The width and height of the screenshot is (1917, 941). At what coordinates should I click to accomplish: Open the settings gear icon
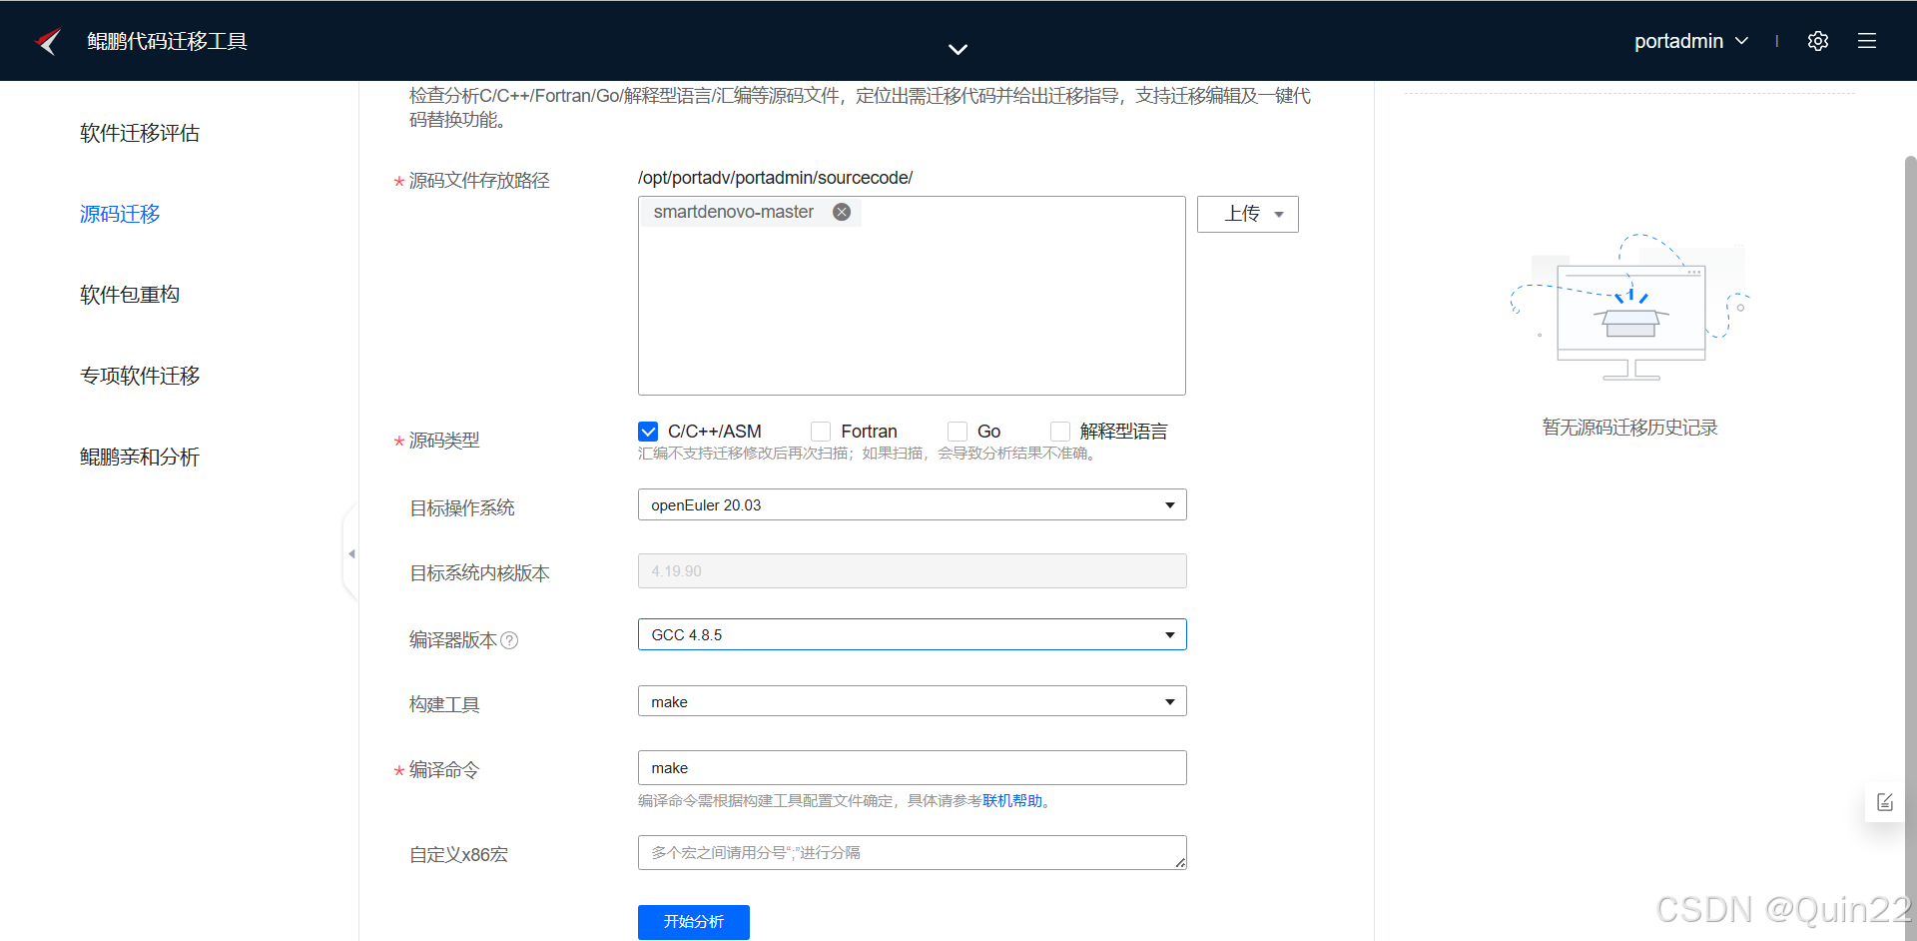point(1817,41)
